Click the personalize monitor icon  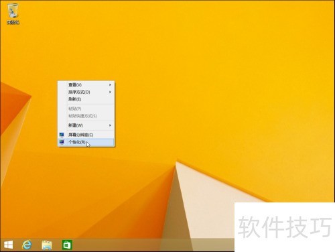[62, 142]
